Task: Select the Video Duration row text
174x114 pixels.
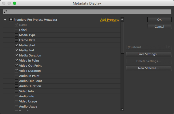Action: (x=30, y=71)
